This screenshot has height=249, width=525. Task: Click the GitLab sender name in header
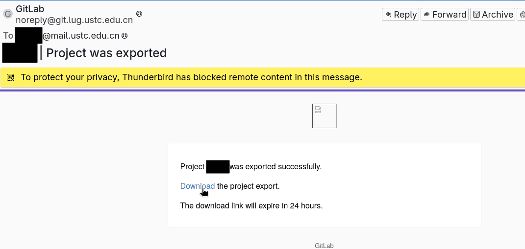[x=30, y=9]
